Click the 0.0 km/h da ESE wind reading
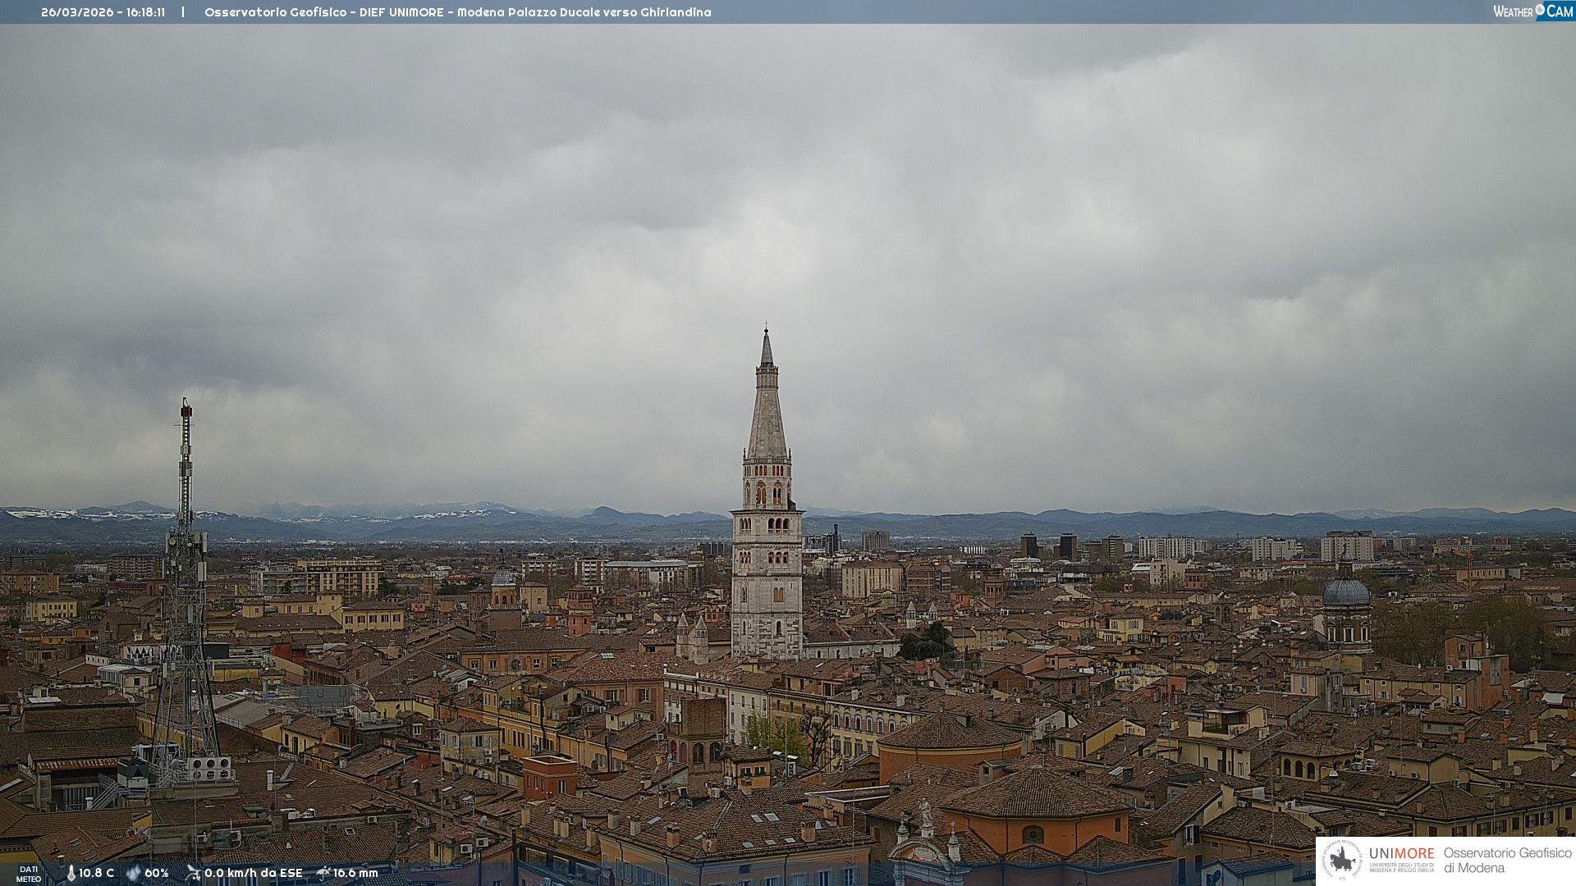1576x886 pixels. (253, 873)
